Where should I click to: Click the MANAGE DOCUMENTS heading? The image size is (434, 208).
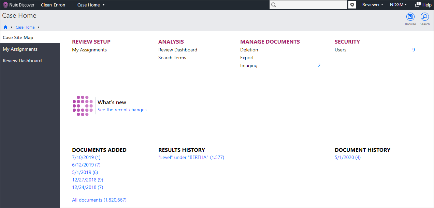pyautogui.click(x=270, y=42)
